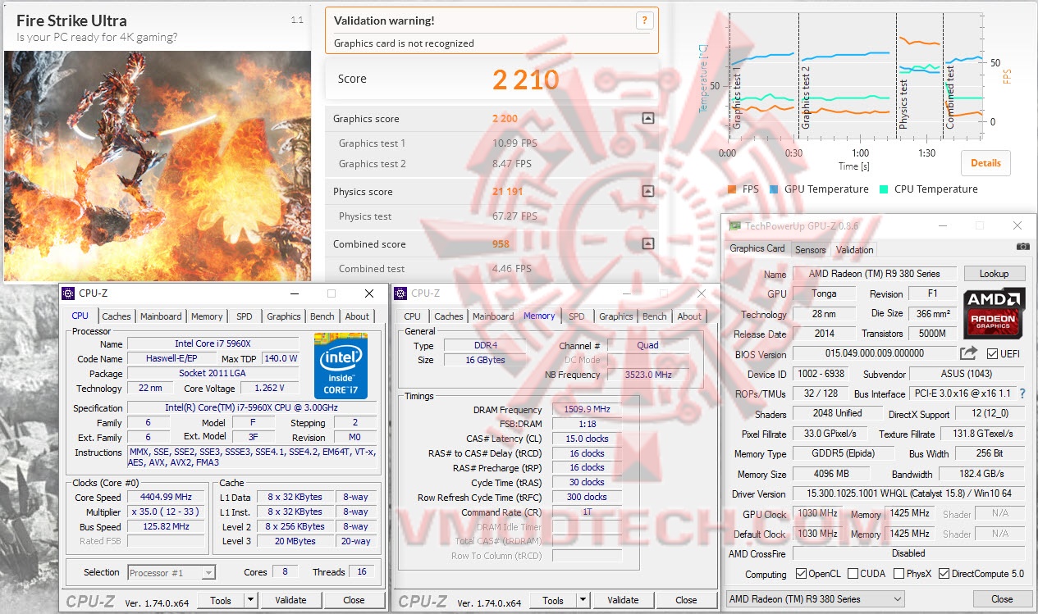Screen dimensions: 1038x614
Task: Close the Memory CPU-Z window with X
Action: 701,293
